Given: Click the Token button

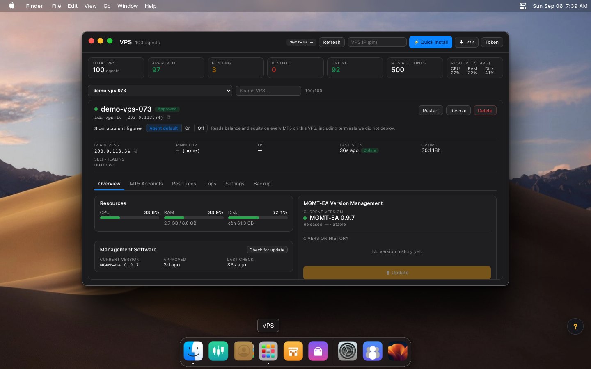Looking at the screenshot, I should pyautogui.click(x=492, y=42).
